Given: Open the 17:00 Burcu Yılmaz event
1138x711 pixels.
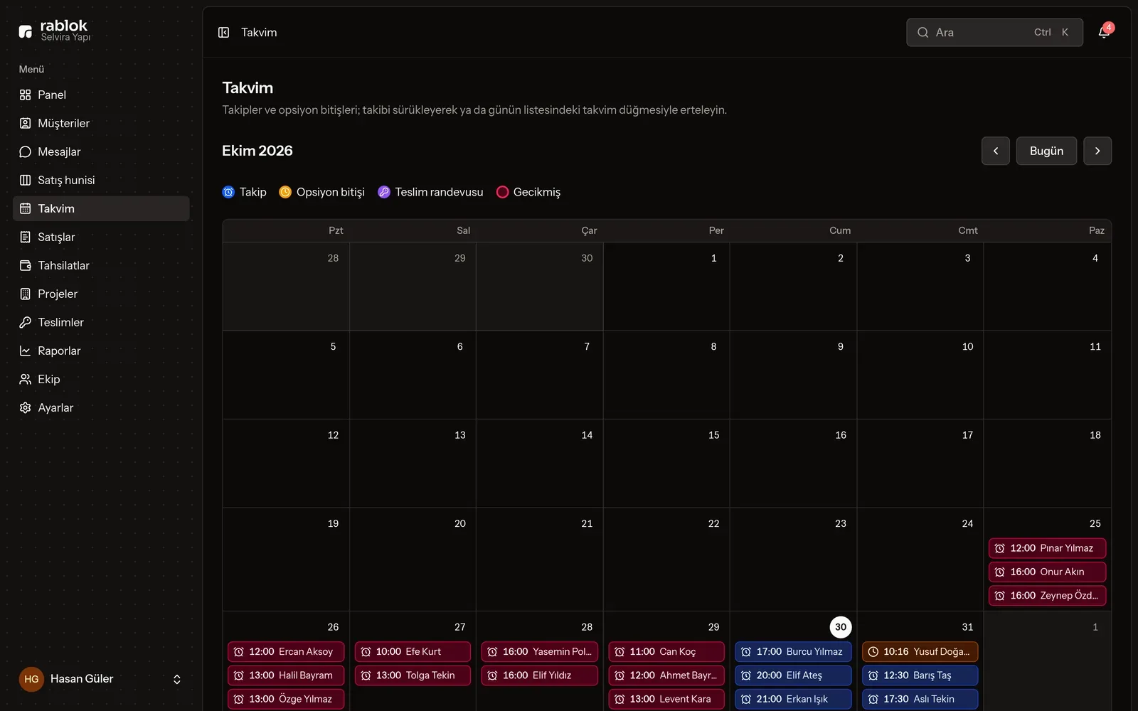Looking at the screenshot, I should point(793,652).
